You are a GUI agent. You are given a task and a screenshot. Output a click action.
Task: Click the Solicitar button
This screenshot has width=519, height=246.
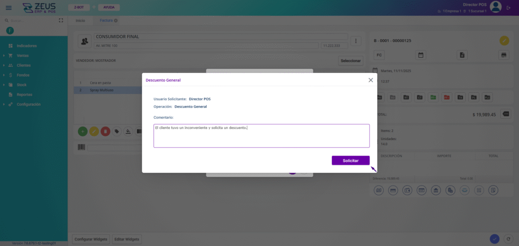(350, 160)
